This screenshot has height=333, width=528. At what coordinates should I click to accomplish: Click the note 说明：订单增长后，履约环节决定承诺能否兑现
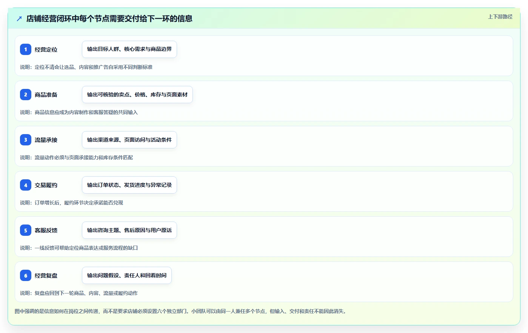pyautogui.click(x=72, y=203)
